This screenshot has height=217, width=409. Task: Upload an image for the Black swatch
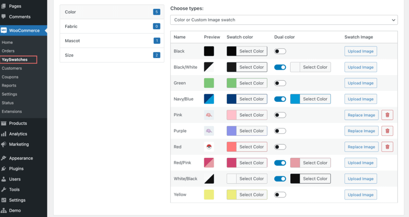coord(361,51)
